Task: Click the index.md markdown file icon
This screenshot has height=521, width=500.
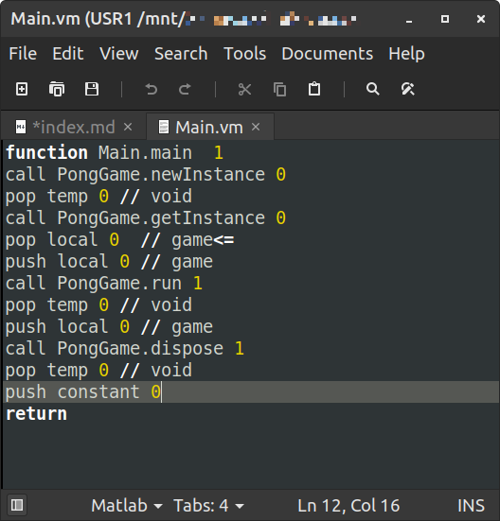Action: pos(21,127)
